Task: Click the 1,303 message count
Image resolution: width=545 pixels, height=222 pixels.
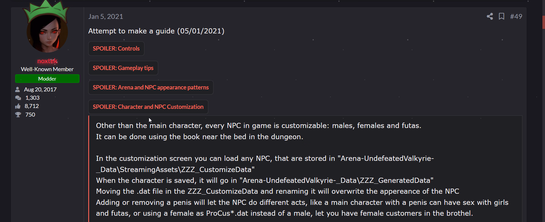Action: (x=32, y=98)
